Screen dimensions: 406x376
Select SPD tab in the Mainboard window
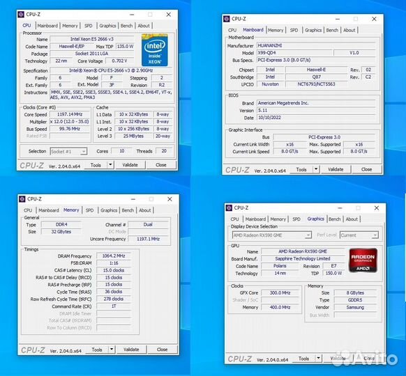[x=294, y=30]
